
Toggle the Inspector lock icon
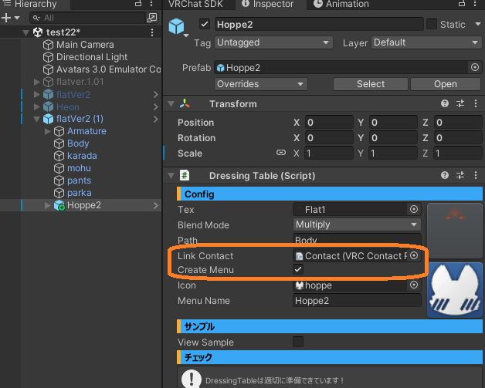click(x=462, y=4)
